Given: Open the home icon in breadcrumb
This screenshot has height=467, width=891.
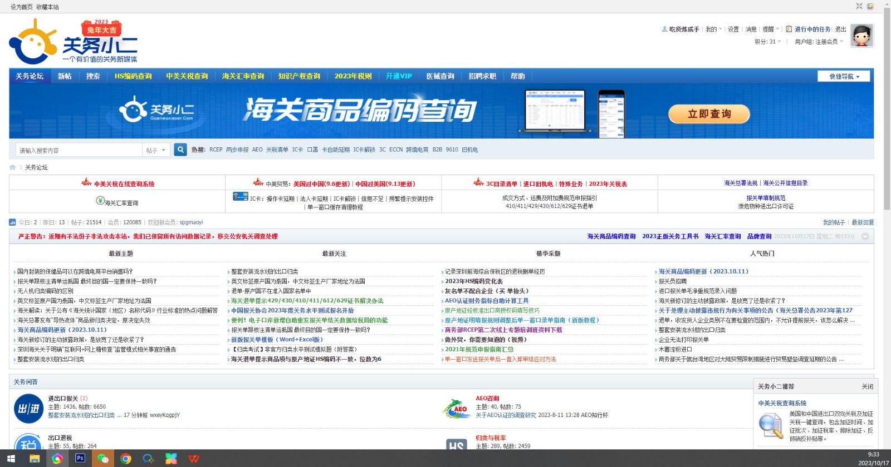Looking at the screenshot, I should pos(13,167).
